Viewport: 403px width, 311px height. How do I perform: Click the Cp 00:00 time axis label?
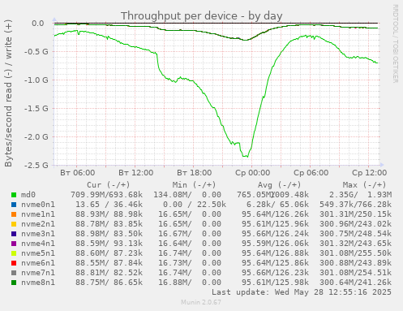click(252, 173)
